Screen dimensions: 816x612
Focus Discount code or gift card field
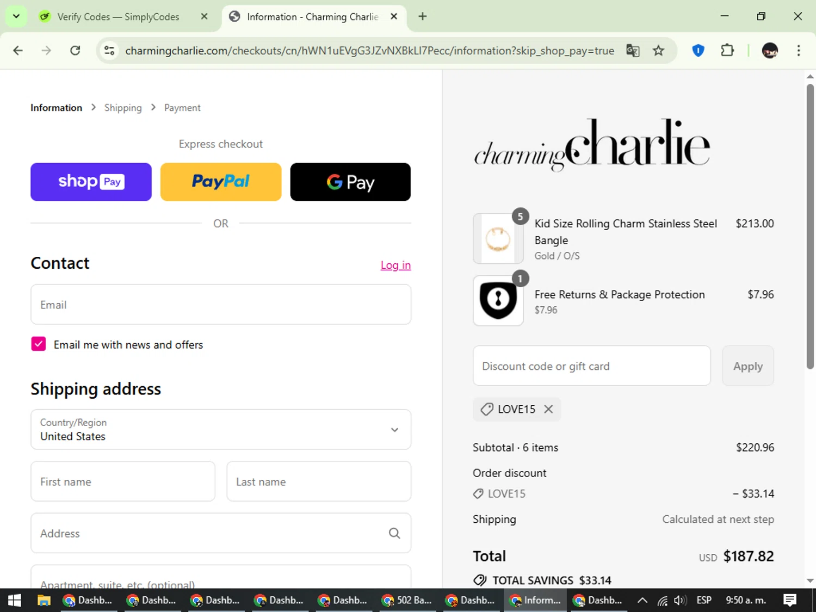coord(592,366)
